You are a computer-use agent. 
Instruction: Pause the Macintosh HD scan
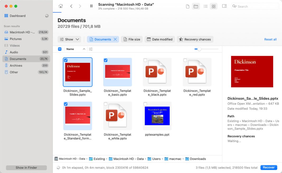[91, 6]
